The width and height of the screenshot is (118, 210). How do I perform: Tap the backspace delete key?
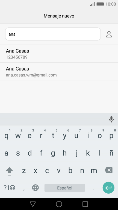click(109, 170)
